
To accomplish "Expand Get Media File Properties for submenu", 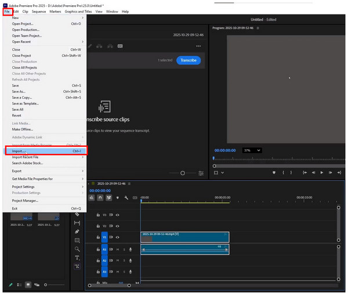I will (x=83, y=179).
